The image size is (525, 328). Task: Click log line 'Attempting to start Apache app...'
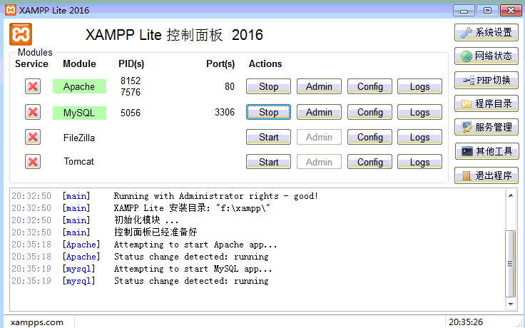click(x=195, y=245)
